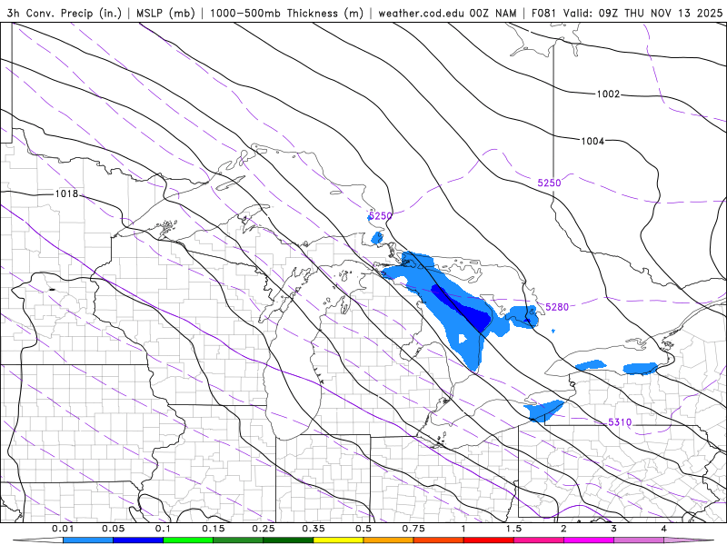
Task: Click the "Valid: 09Z THU NOV 13 2025" text
Action: 643,13
